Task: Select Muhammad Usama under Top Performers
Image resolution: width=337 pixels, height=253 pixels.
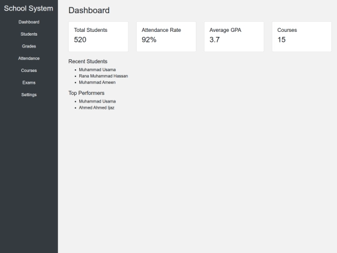Action: point(97,101)
